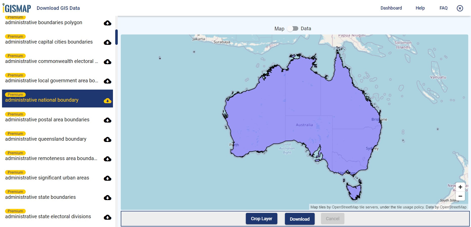Click the download icon for administrative boundaries polygon
Viewport: 471px width, 227px height.
pyautogui.click(x=107, y=23)
